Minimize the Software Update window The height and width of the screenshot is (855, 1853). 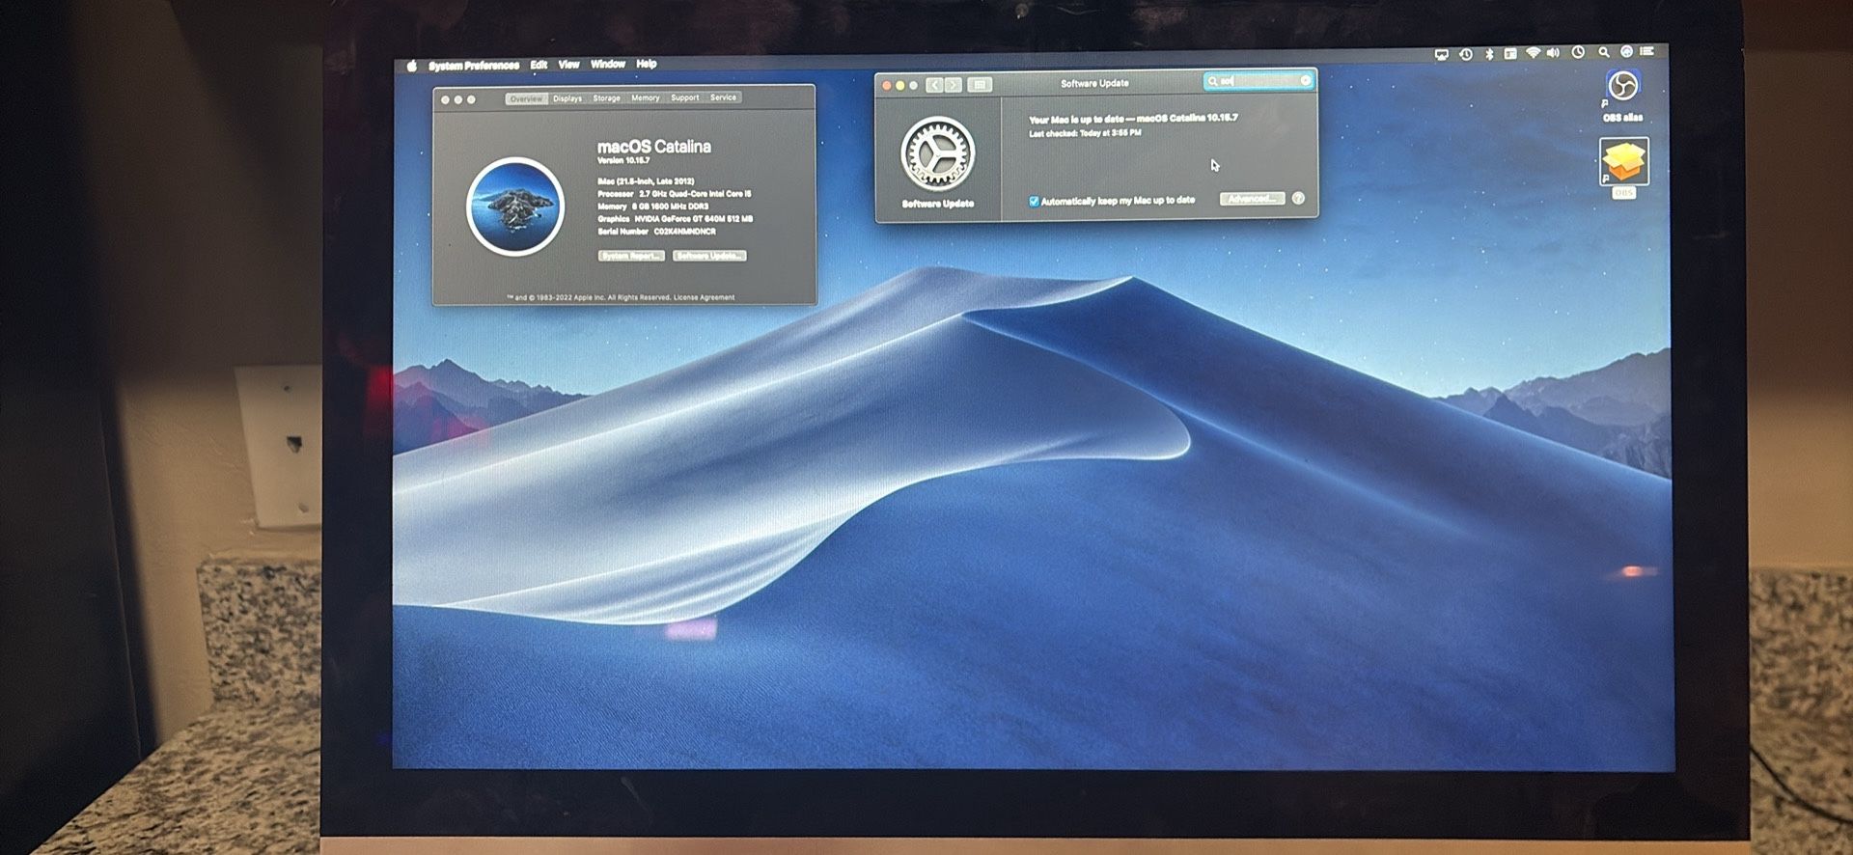[899, 86]
